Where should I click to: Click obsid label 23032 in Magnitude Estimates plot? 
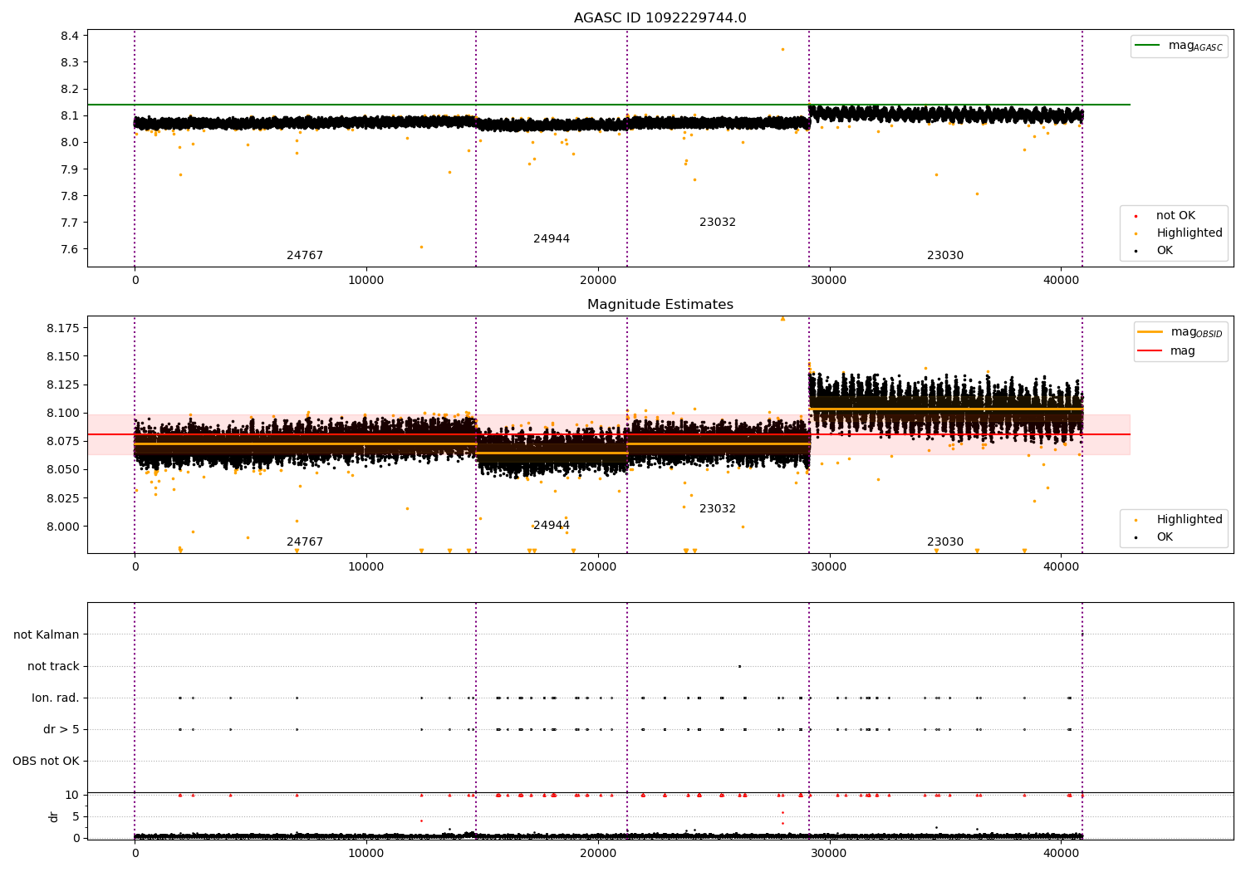(x=718, y=509)
